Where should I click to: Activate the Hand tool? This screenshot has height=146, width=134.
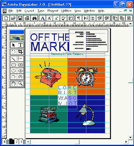[x=13, y=84]
